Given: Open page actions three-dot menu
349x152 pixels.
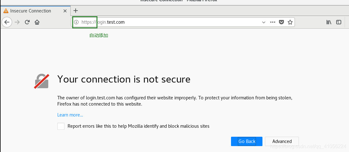Looking at the screenshot, I should pos(273,22).
